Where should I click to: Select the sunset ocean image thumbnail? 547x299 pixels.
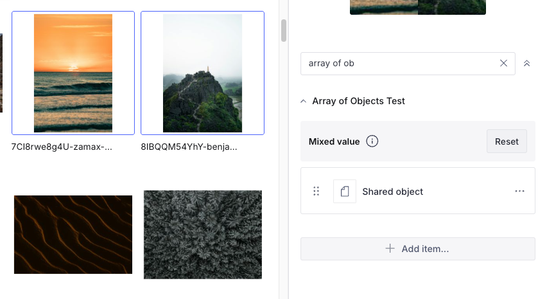click(73, 73)
